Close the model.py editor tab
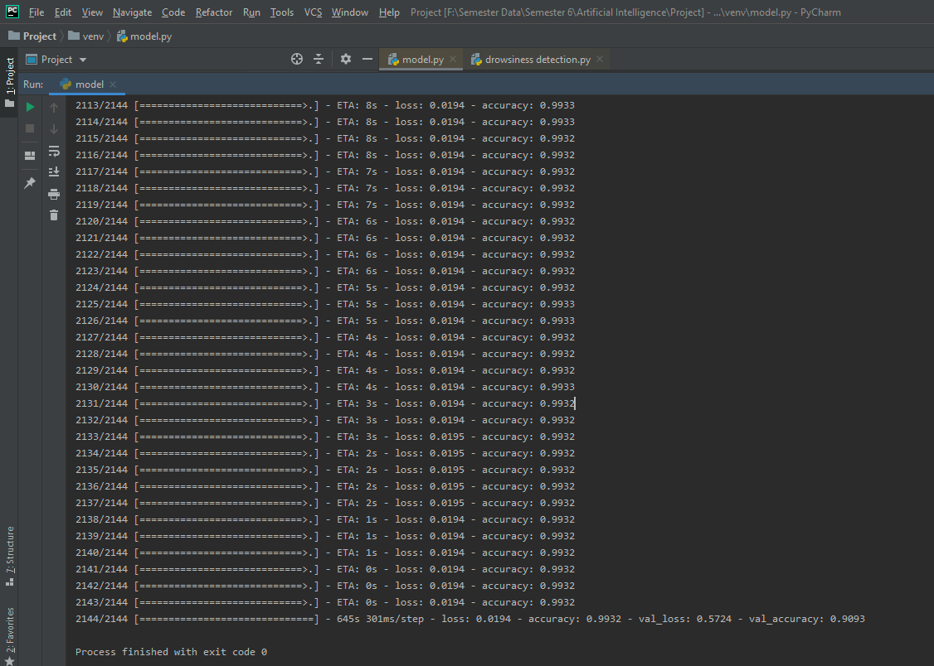Screen dimensions: 934x666 tap(453, 59)
